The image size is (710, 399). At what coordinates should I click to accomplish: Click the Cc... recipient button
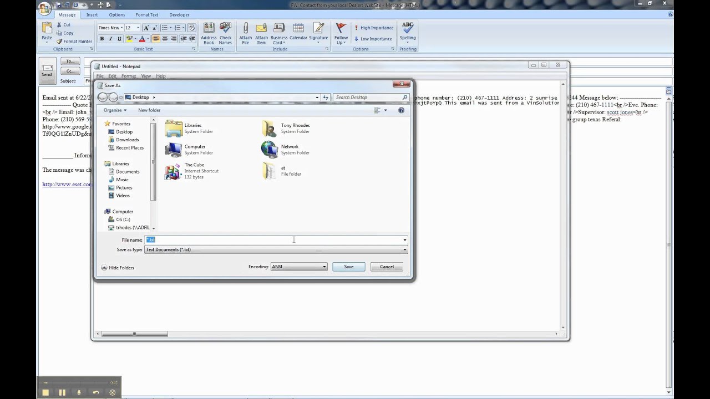point(70,71)
